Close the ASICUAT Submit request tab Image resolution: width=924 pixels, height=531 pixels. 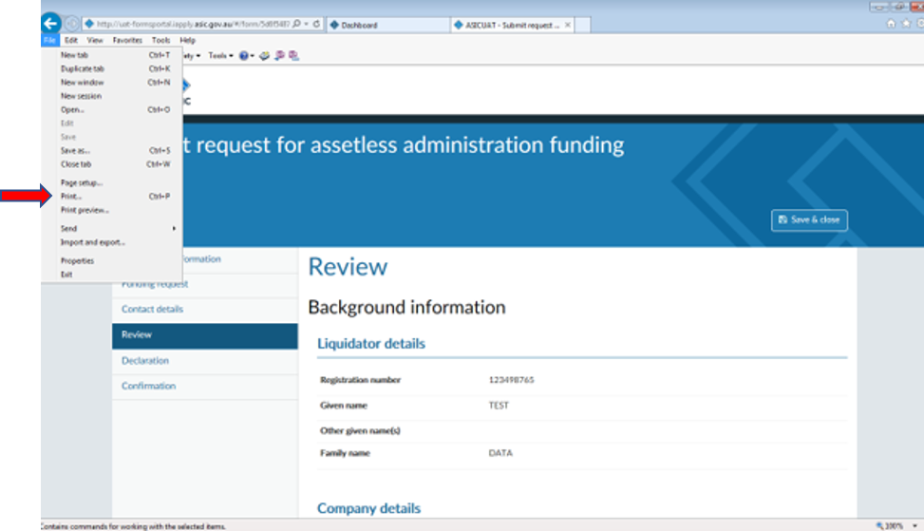568,25
